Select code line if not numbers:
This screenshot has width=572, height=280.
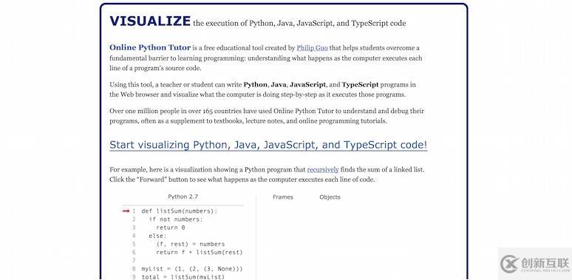175,219
